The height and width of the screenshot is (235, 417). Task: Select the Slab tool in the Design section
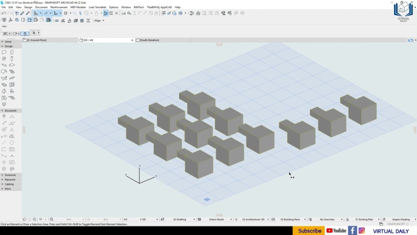click(11, 65)
